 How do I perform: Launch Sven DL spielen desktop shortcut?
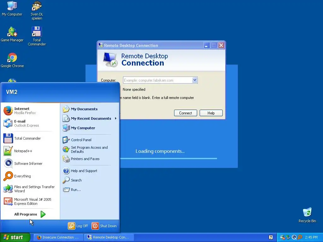click(37, 10)
